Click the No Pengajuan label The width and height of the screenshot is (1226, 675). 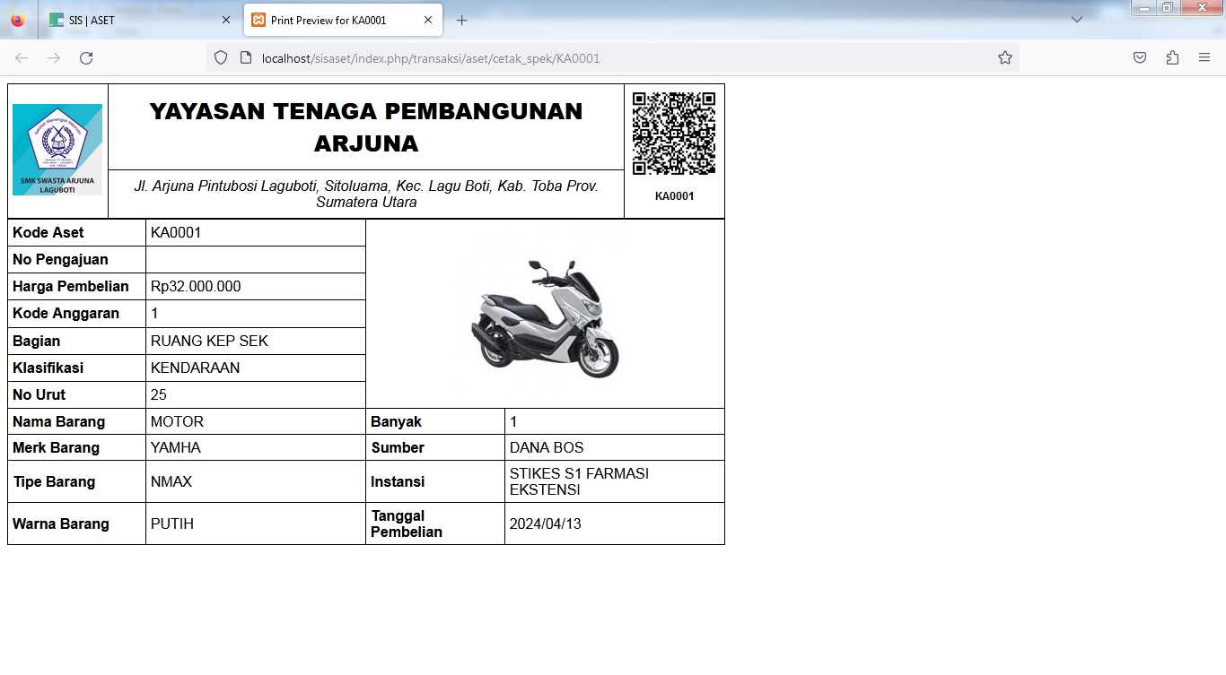[60, 260]
